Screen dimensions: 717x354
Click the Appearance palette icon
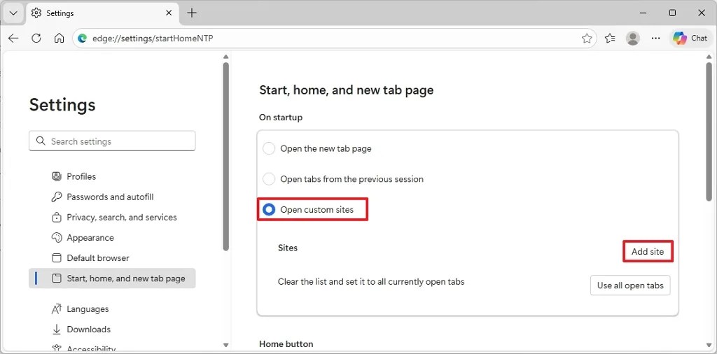tap(57, 238)
